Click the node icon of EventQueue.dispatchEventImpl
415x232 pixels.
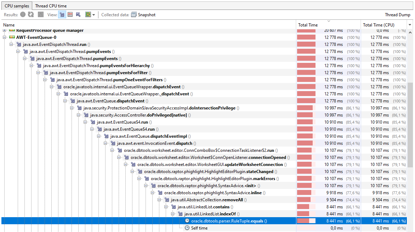(106, 136)
